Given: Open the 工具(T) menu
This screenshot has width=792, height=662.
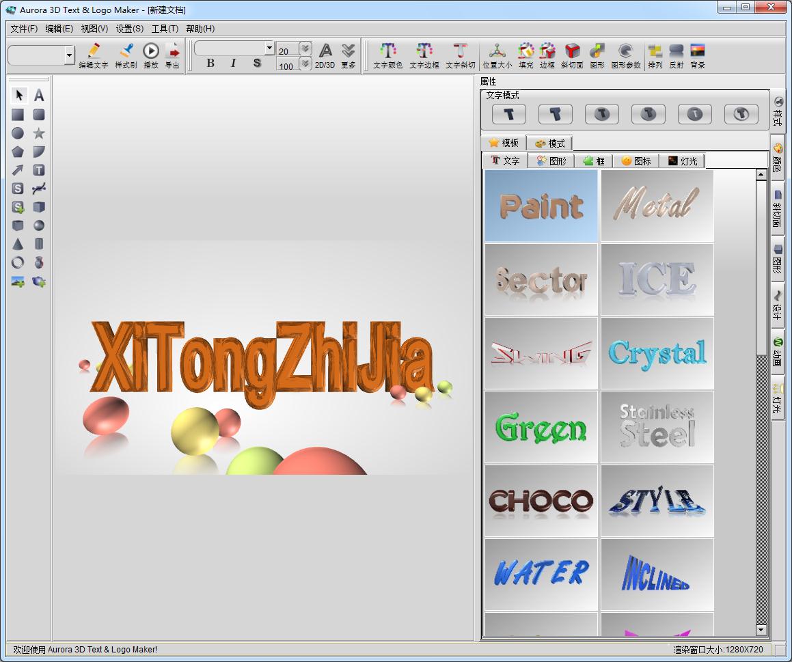Looking at the screenshot, I should (x=165, y=29).
